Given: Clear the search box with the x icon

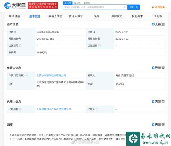Looking at the screenshot, I should coord(125,7).
